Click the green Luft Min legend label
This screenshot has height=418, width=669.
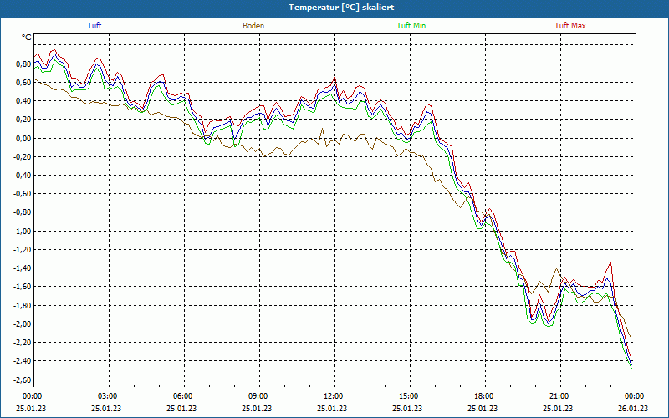tap(411, 26)
